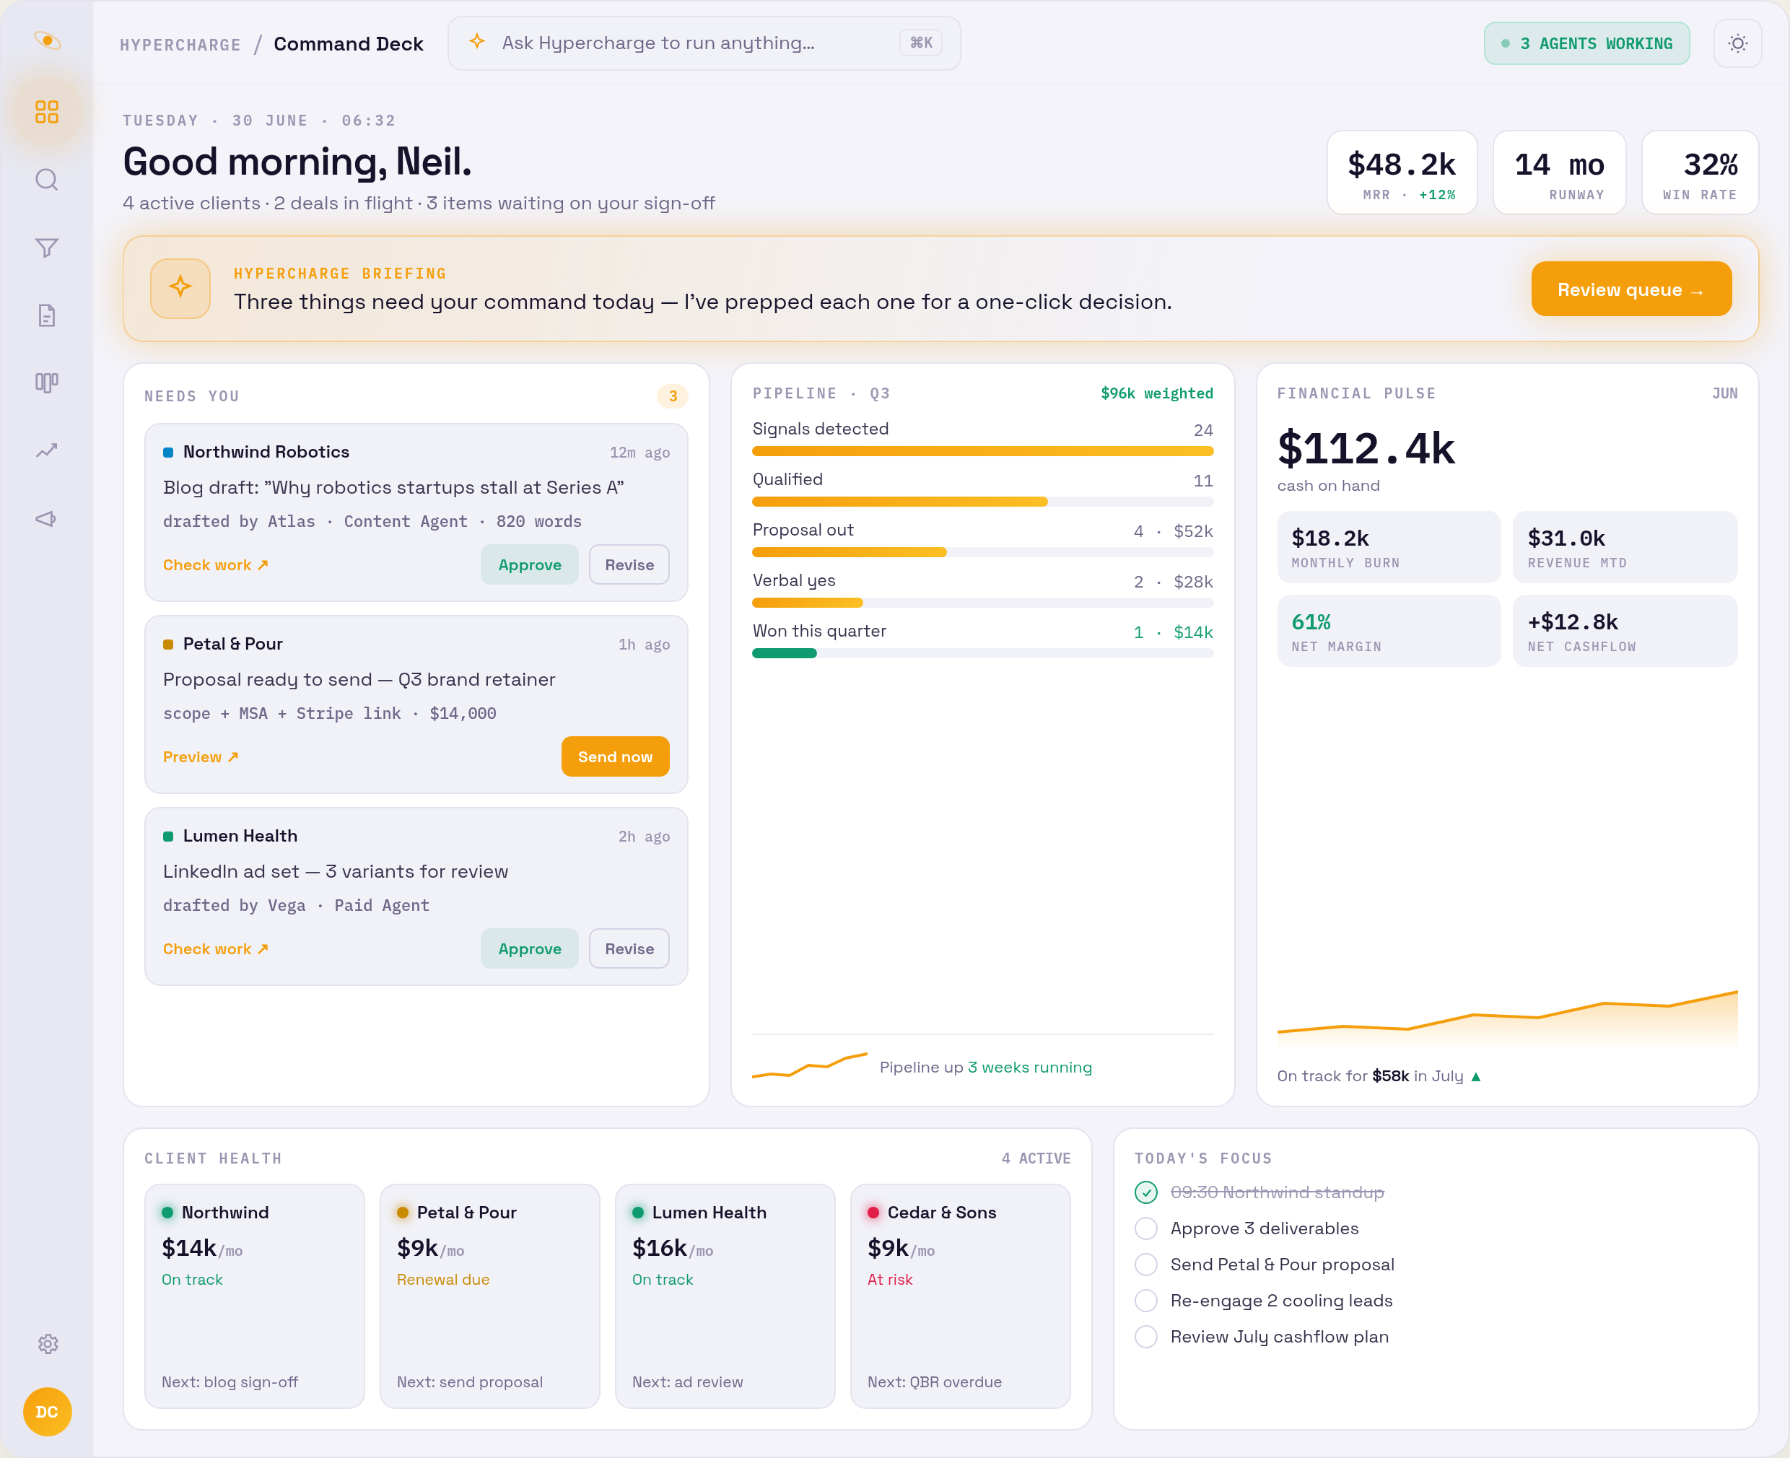This screenshot has height=1458, width=1790.
Task: Click the Signals detected progress bar
Action: 983,451
